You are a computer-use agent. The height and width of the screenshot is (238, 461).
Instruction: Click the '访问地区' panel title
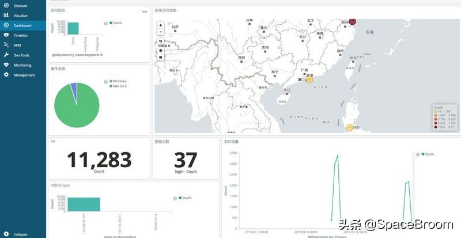(58, 10)
